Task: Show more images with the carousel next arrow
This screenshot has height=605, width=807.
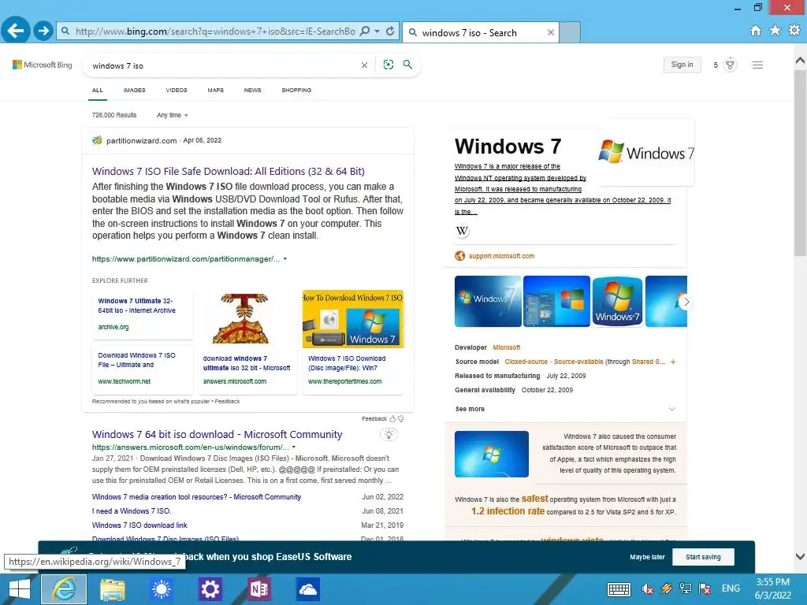Action: (686, 302)
